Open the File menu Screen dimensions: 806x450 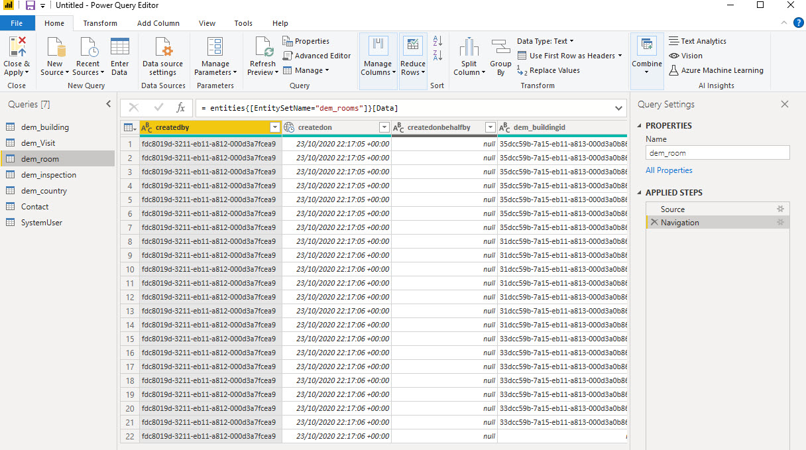pos(17,23)
